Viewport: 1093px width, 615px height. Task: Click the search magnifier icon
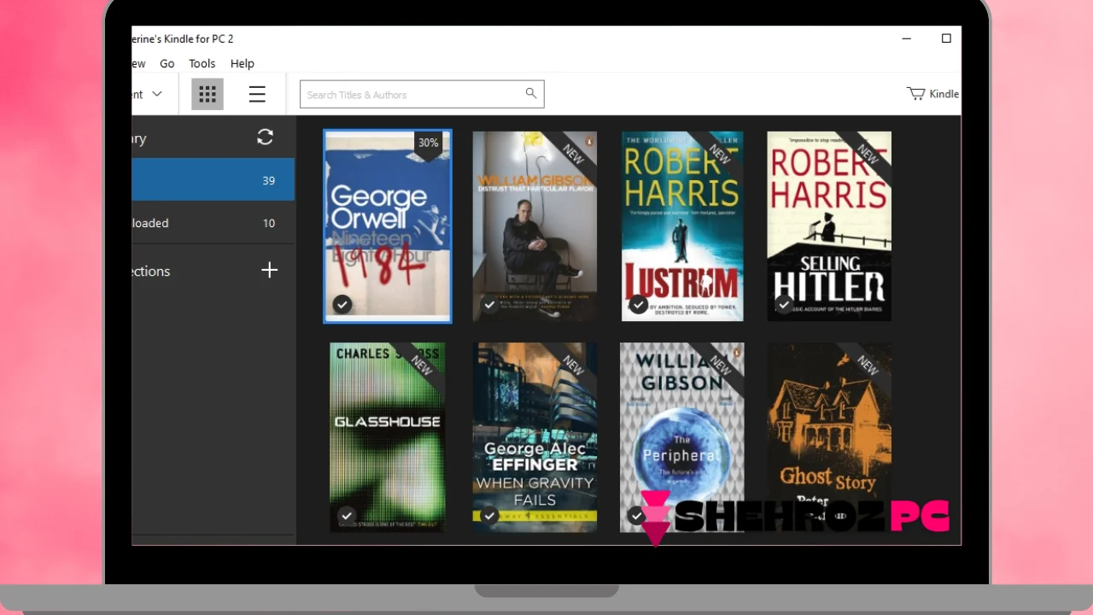click(x=530, y=93)
